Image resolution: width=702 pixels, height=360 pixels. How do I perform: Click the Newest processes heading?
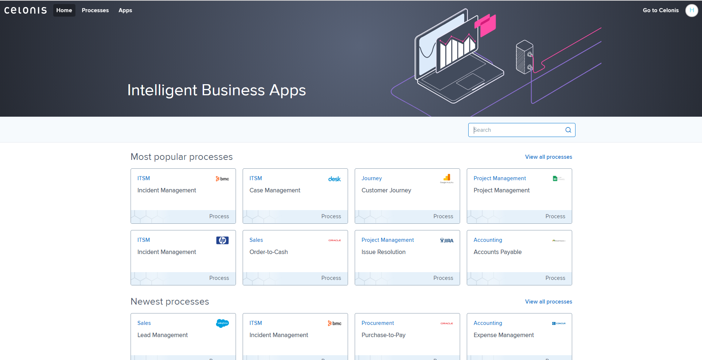(x=170, y=302)
